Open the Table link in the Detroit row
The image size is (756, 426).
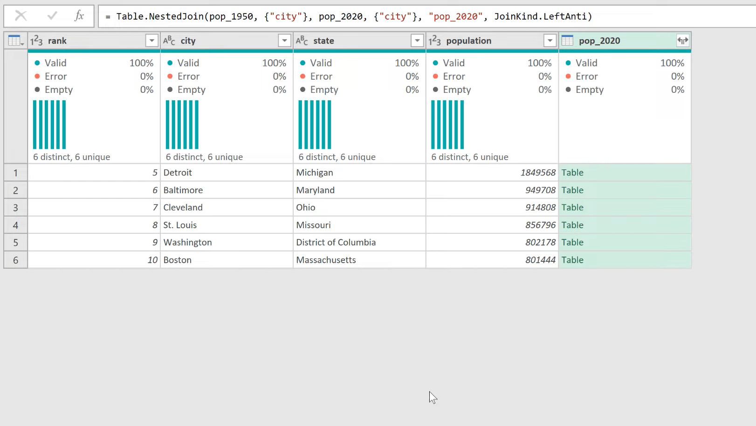coord(572,173)
